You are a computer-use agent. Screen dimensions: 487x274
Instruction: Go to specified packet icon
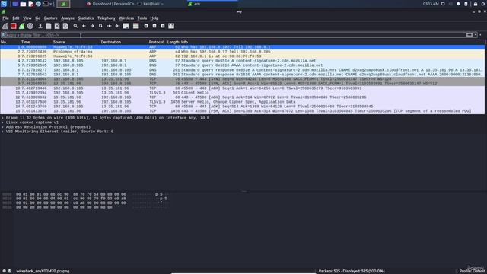pyautogui.click(x=100, y=26)
